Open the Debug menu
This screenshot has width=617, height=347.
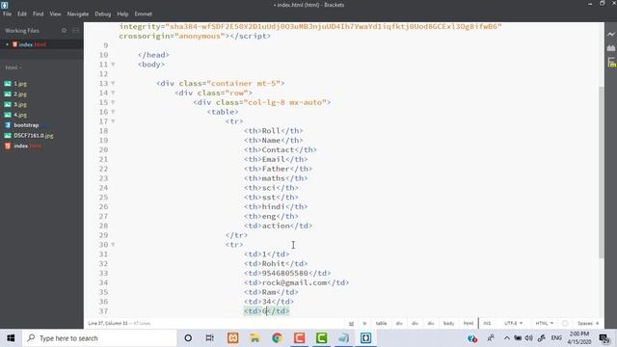[103, 13]
